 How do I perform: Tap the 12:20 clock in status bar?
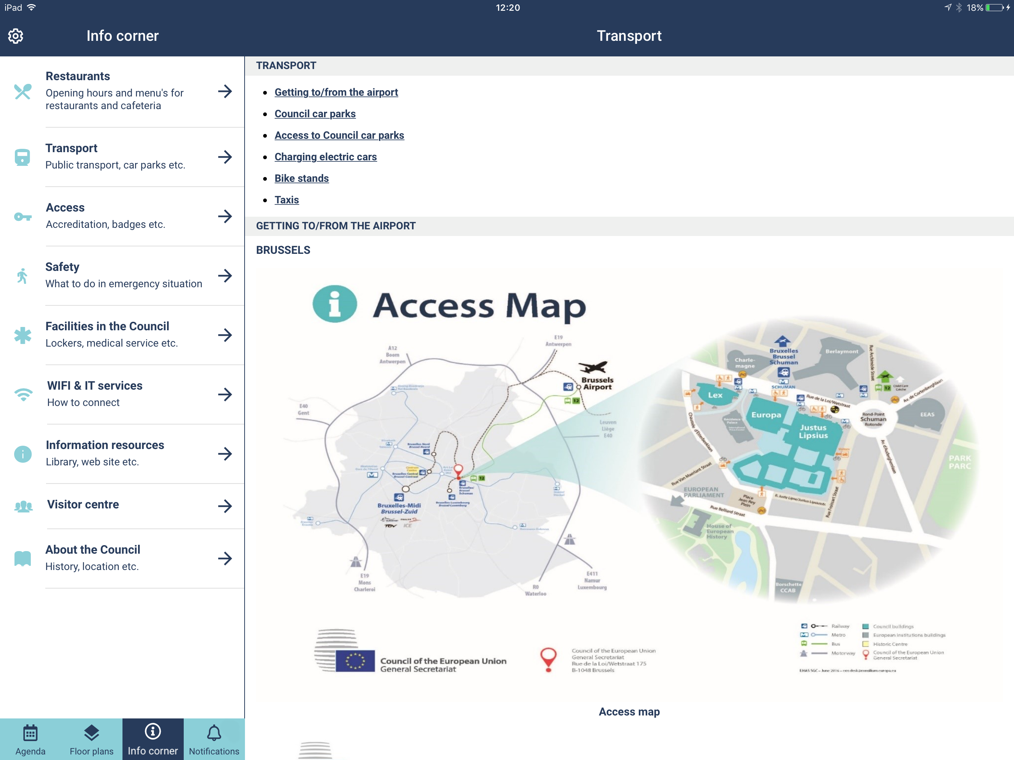pos(507,7)
